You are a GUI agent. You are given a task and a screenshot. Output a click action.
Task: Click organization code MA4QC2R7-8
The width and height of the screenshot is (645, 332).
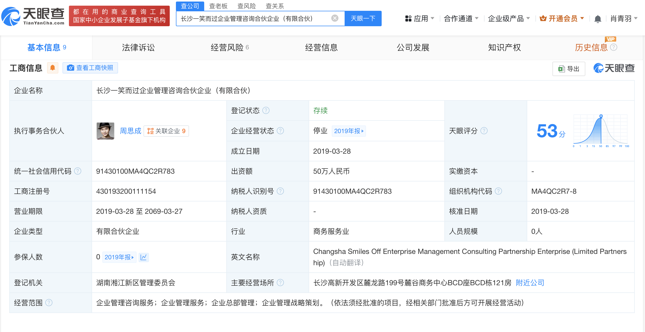coord(554,191)
